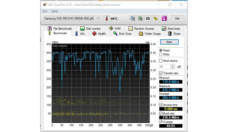Click the 0.080 ms access time value

171,109
